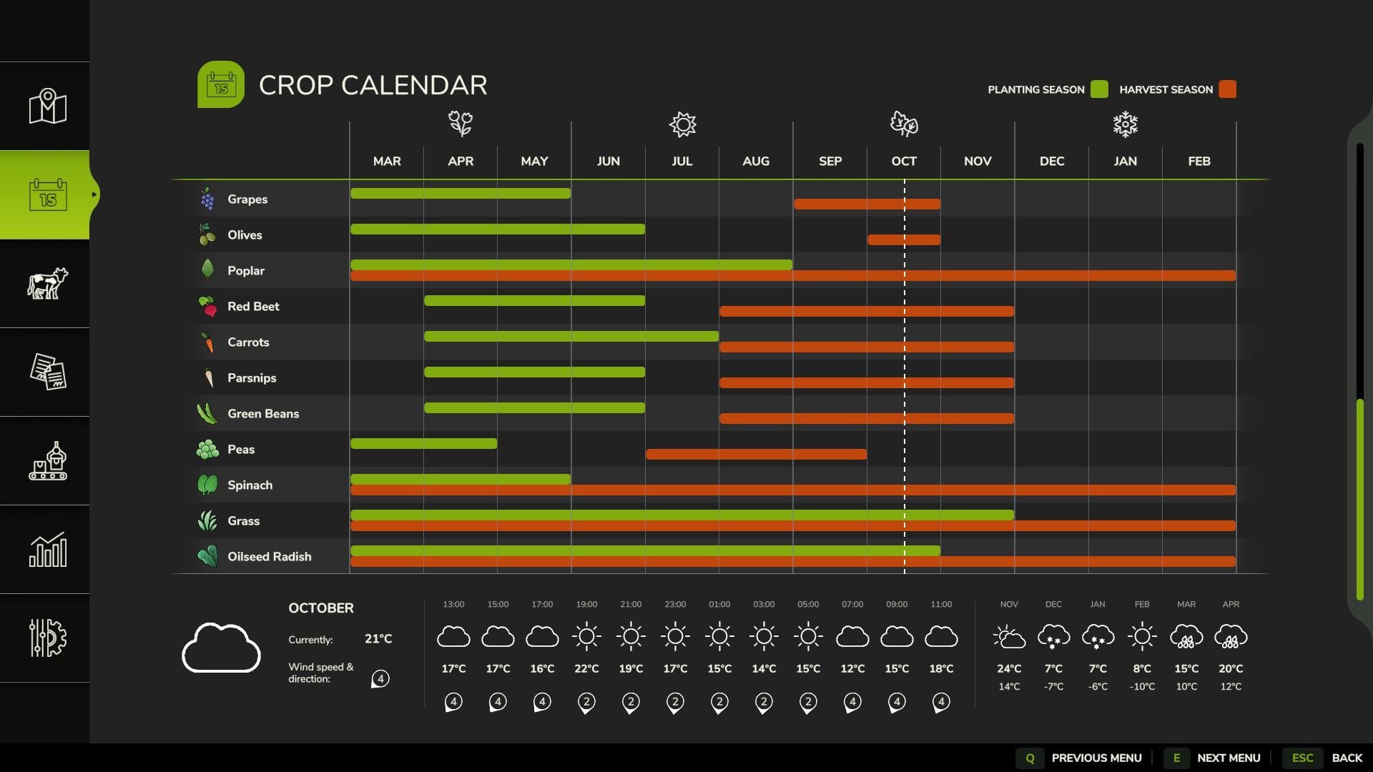Open the settings sliders gear icon
This screenshot has width=1373, height=772.
[x=47, y=638]
